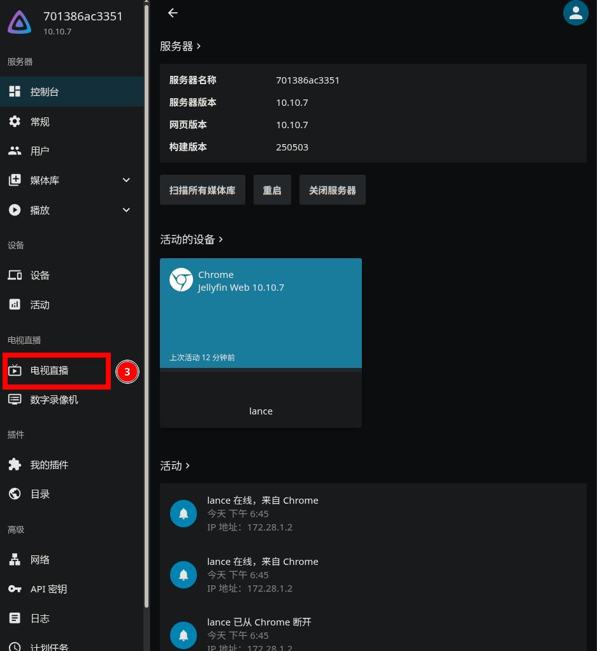This screenshot has width=597, height=651.
Task: Select 常规 in the sidebar
Action: tap(72, 121)
